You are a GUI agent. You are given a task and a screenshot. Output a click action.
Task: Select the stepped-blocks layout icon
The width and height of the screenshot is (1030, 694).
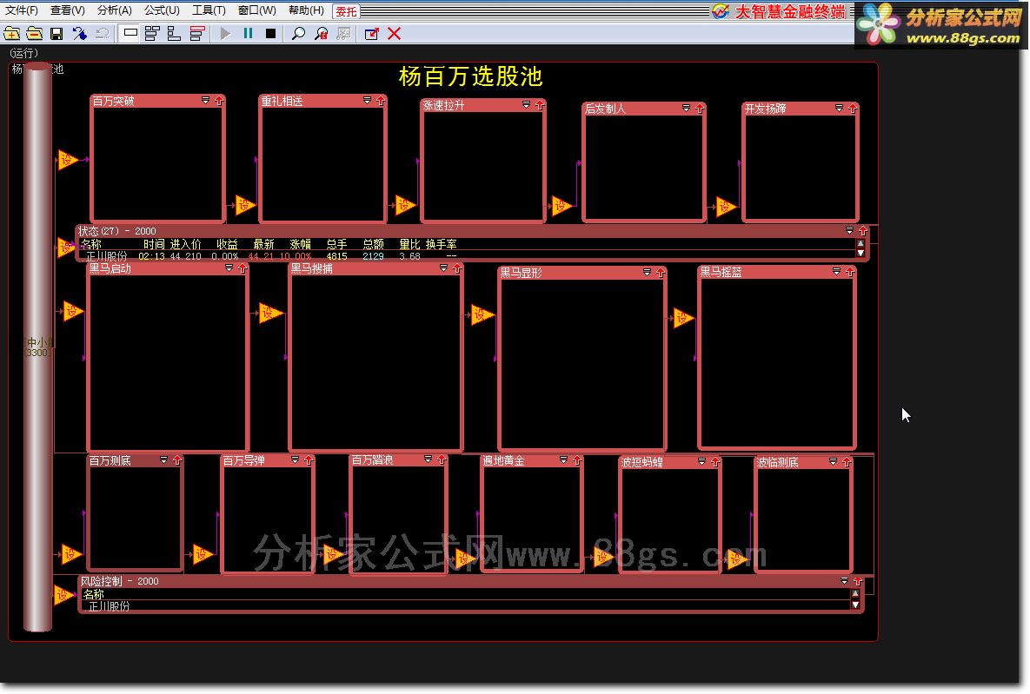click(x=174, y=34)
